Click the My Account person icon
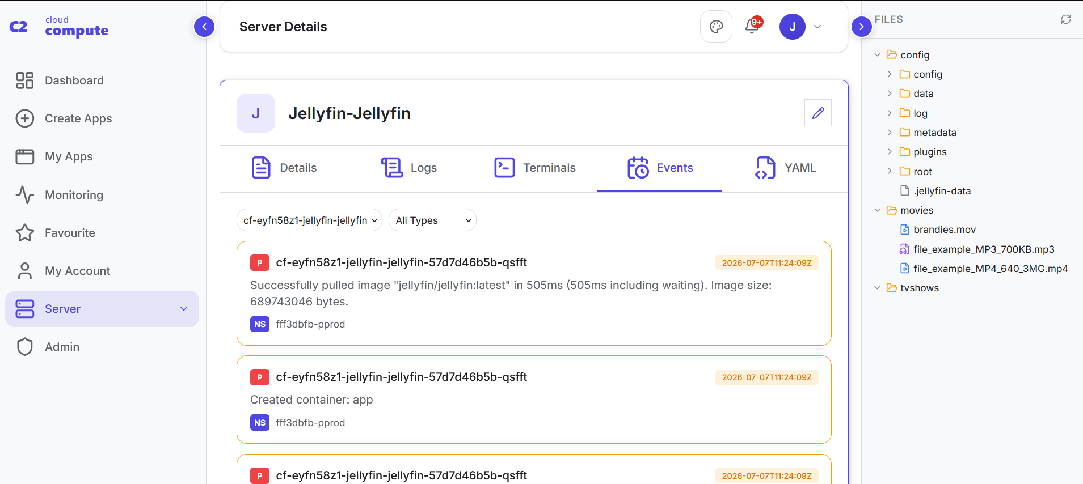The image size is (1083, 484). point(25,271)
